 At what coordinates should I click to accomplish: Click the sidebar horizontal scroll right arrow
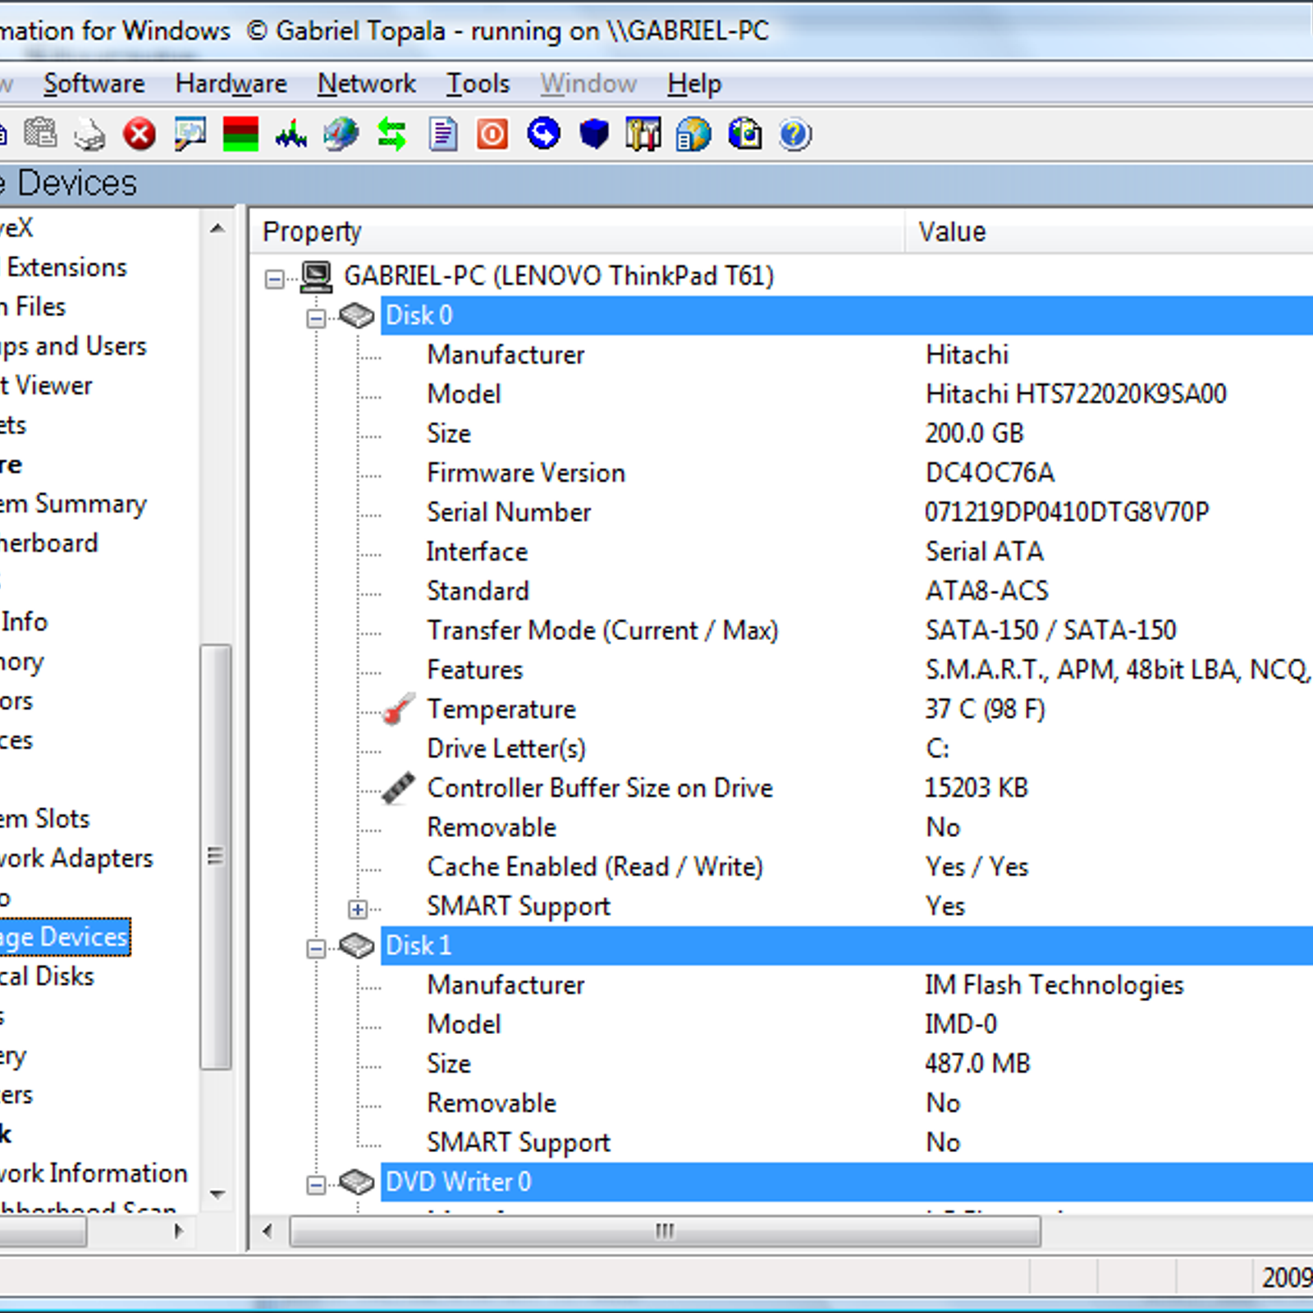(179, 1231)
